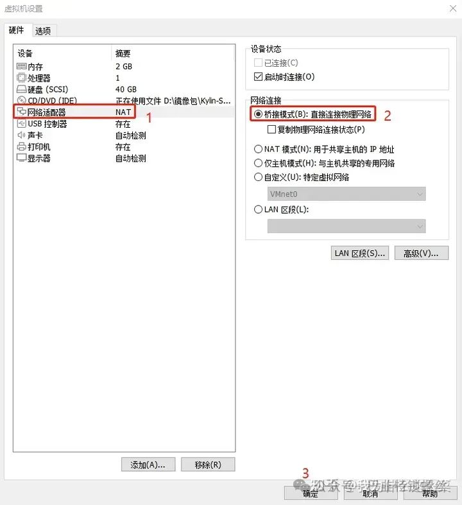Click the display (显示器) monitor icon

tap(22, 158)
